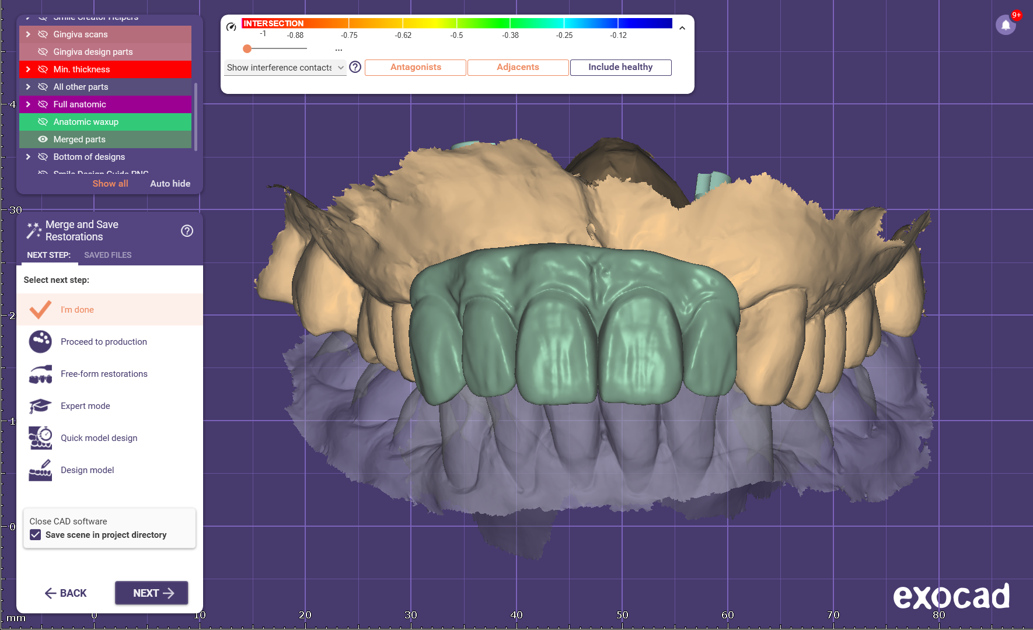Screen dimensions: 1033x630
Task: Open help for Merge and Save Restorations
Action: (187, 231)
